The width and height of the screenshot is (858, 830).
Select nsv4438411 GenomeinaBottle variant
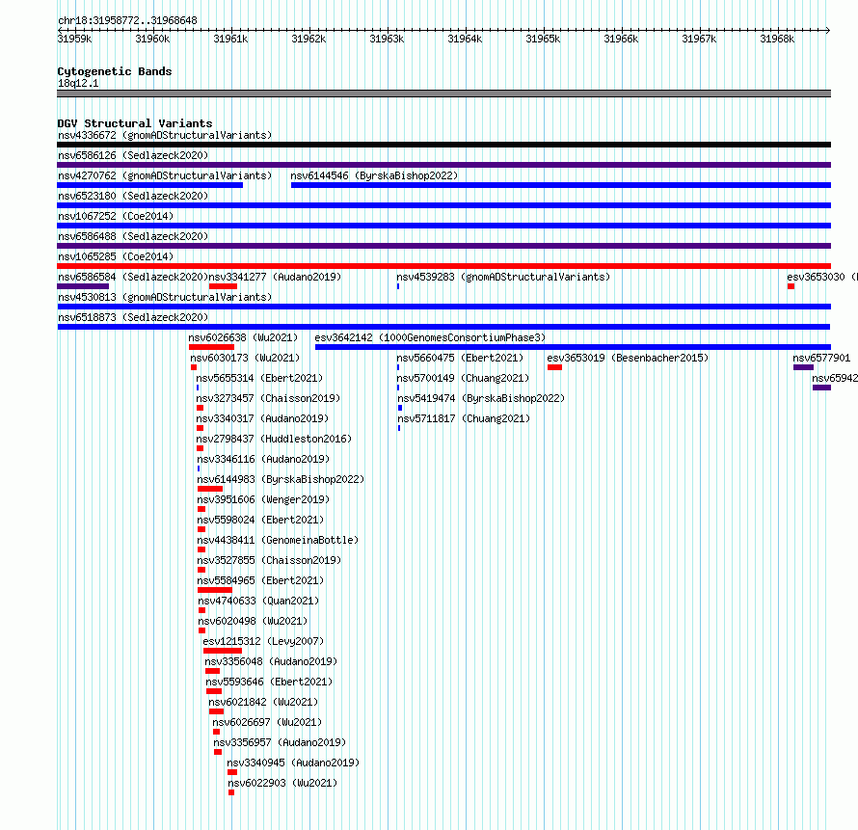coord(278,540)
